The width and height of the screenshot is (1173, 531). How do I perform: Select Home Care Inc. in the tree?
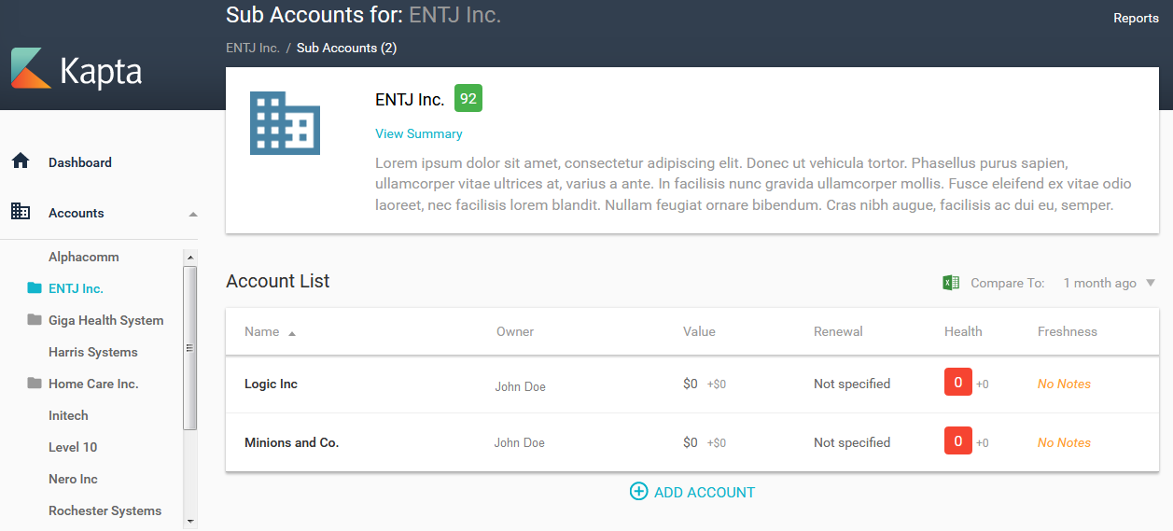(x=93, y=384)
